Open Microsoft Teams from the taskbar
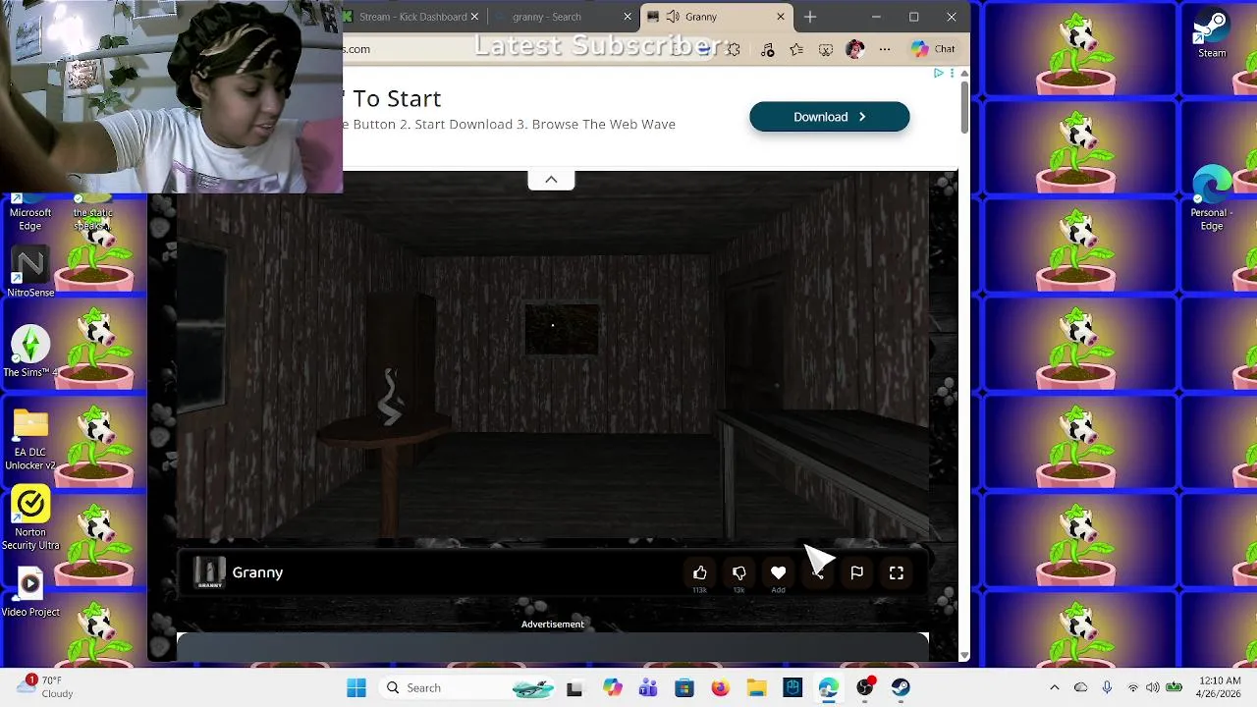This screenshot has height=707, width=1257. pyautogui.click(x=648, y=687)
